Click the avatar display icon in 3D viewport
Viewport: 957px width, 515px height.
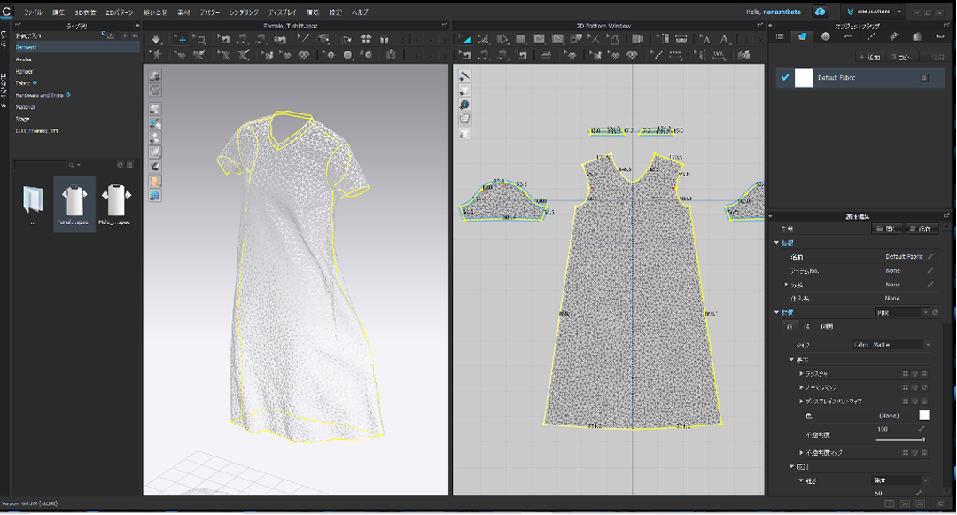pyautogui.click(x=155, y=181)
